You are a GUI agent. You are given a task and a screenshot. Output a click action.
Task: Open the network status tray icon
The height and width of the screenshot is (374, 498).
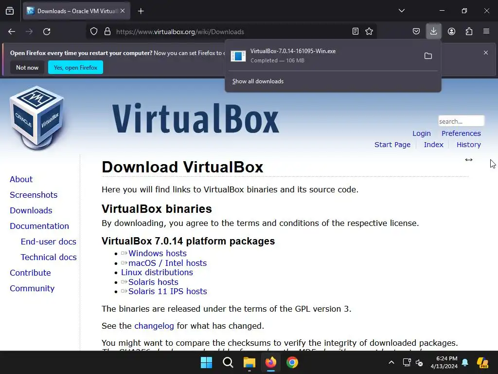407,362
